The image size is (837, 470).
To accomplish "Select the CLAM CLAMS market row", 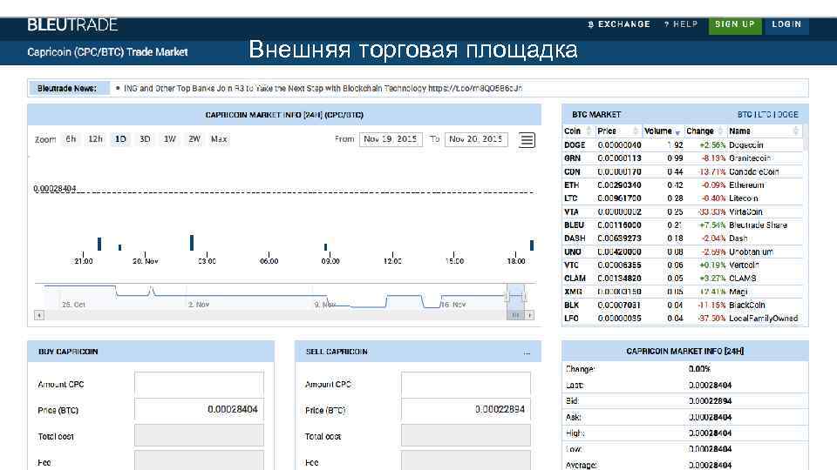I will click(x=682, y=279).
